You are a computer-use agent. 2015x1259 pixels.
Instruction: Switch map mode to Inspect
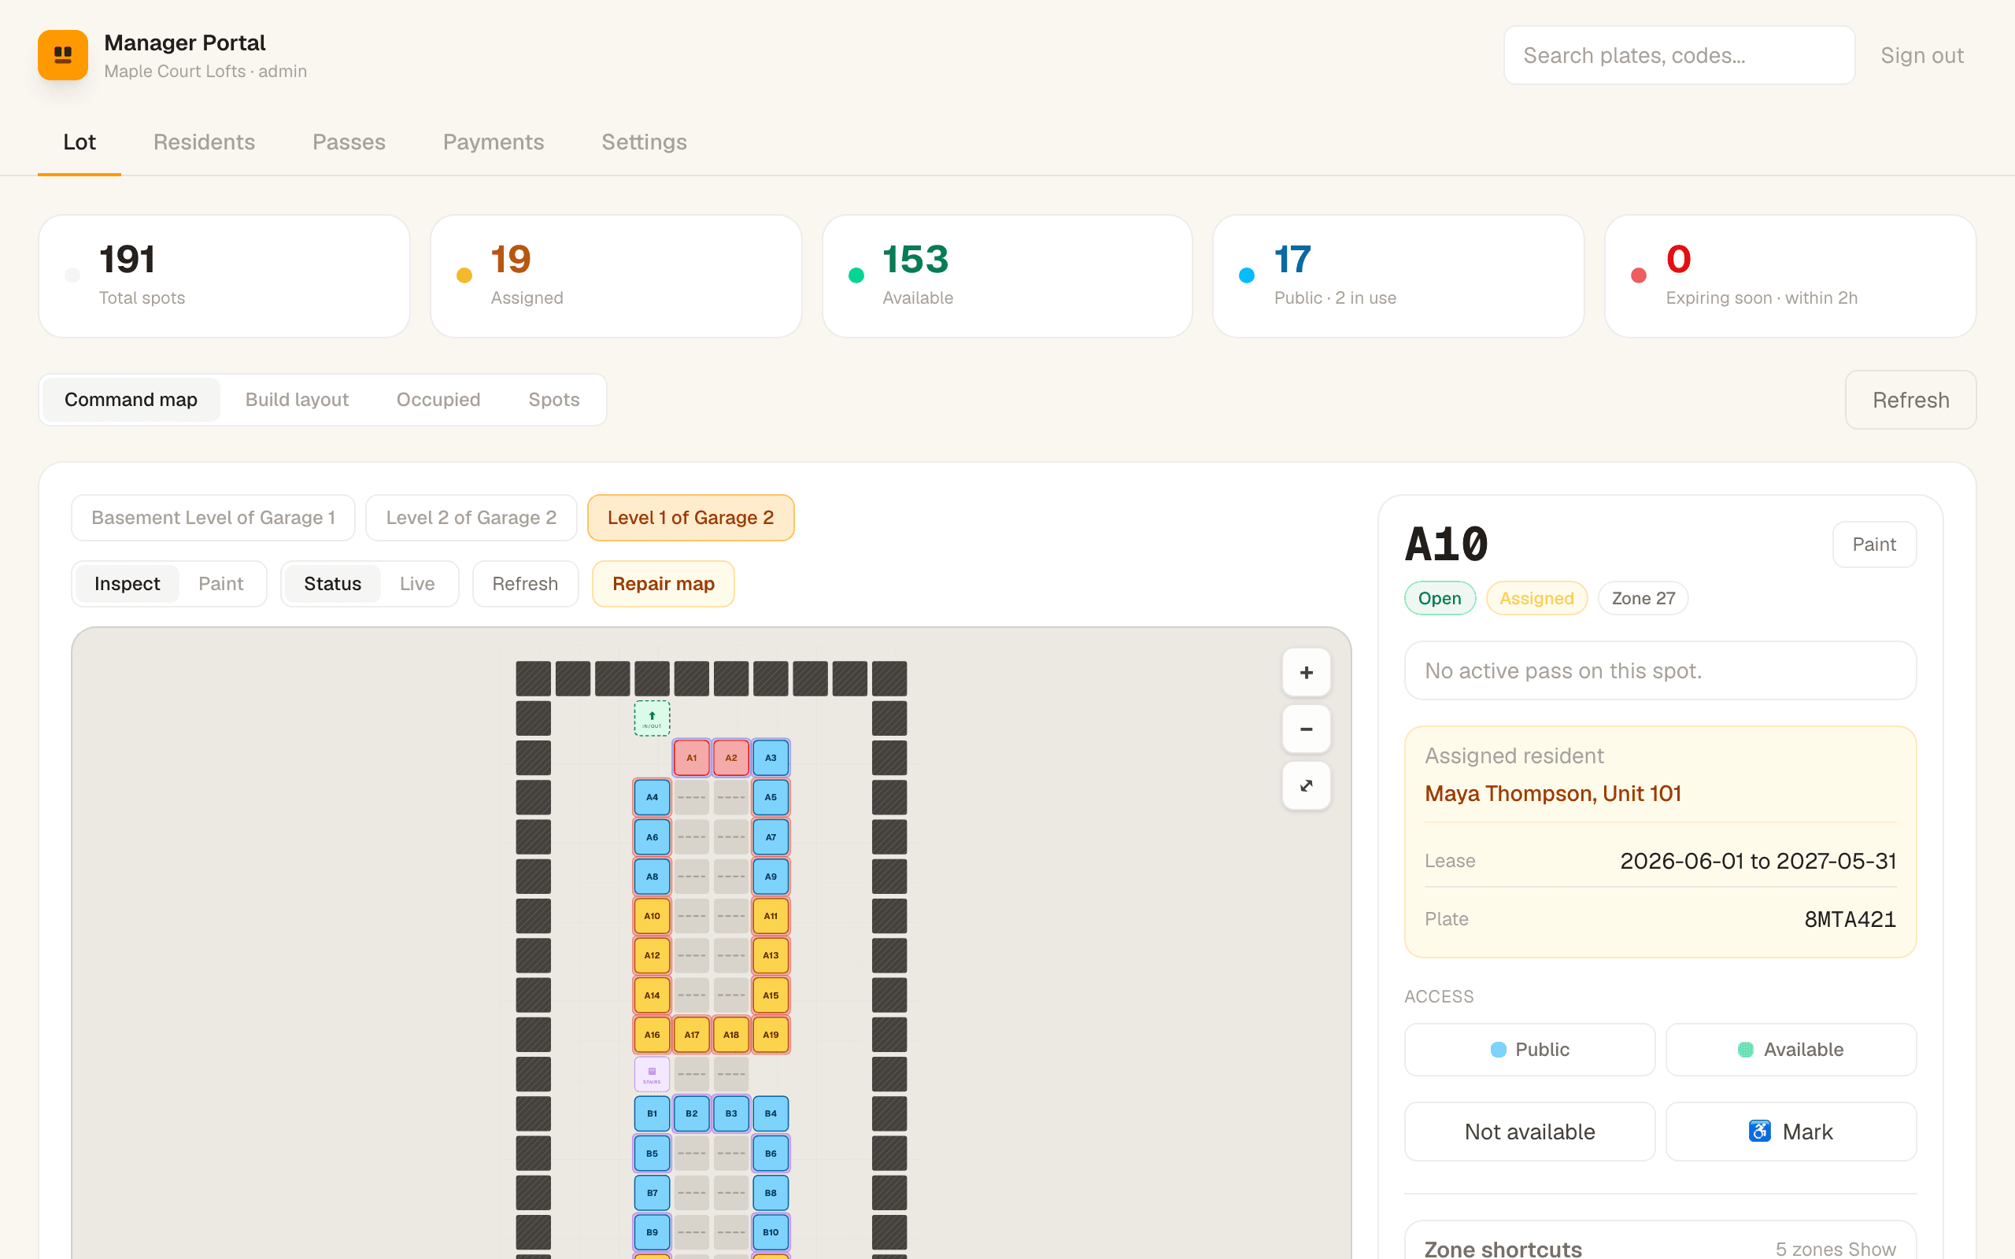(x=127, y=584)
